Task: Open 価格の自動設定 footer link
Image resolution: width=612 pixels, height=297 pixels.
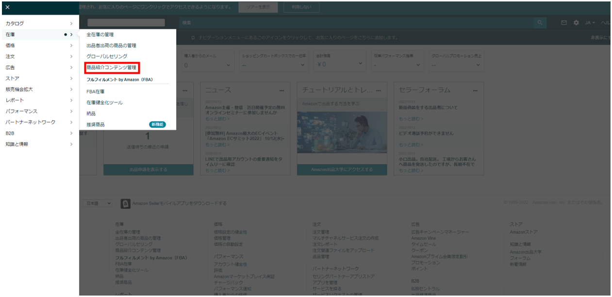Action: 228,244
